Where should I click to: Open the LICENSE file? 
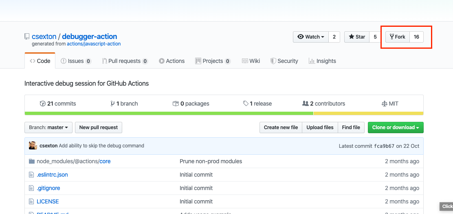[x=48, y=202]
